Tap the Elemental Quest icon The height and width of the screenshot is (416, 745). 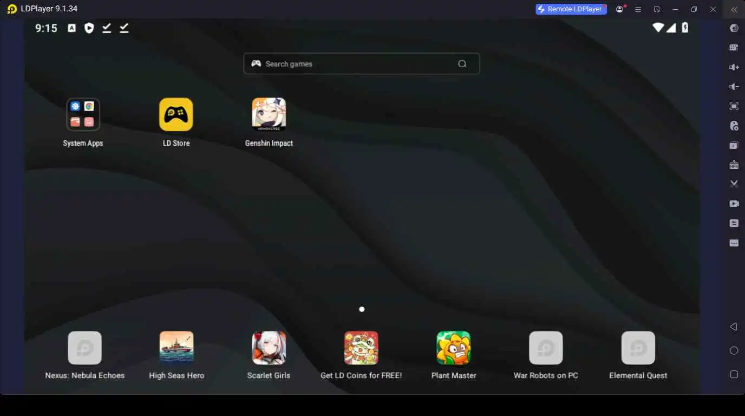coord(638,348)
